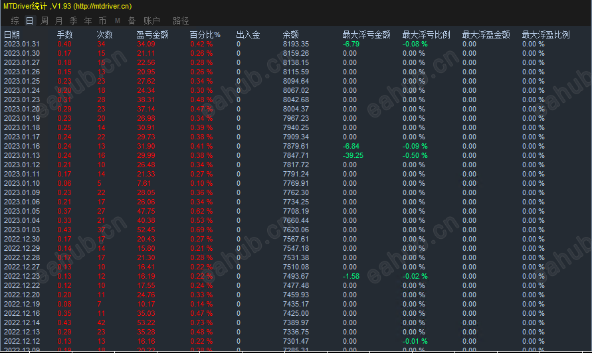Click the balance value 8042.68
This screenshot has height=353, width=592.
(296, 100)
